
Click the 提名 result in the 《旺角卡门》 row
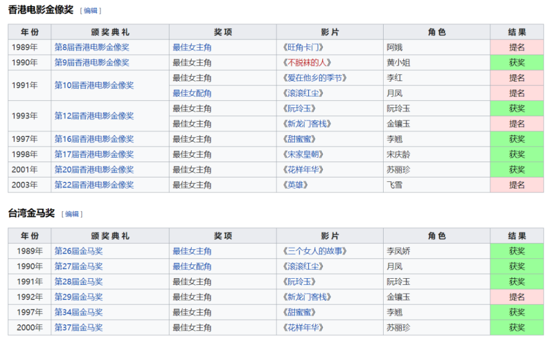click(x=517, y=47)
